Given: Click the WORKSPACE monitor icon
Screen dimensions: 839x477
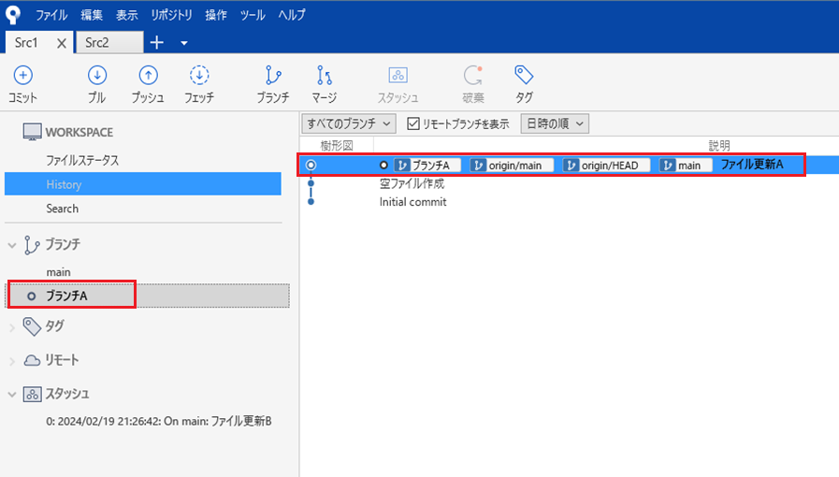Looking at the screenshot, I should [x=32, y=132].
